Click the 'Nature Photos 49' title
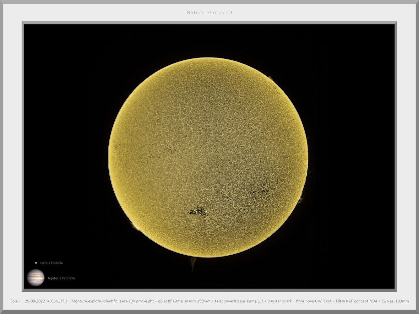Screen dimensions: 419x314 pyautogui.click(x=209, y=13)
